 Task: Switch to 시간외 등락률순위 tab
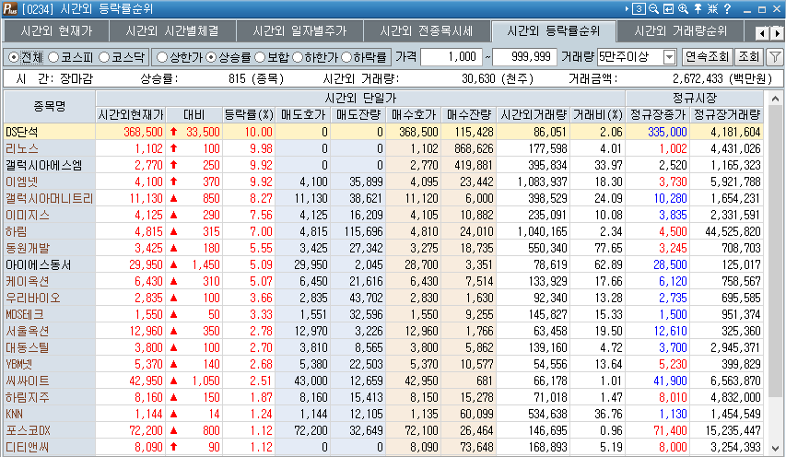(554, 31)
